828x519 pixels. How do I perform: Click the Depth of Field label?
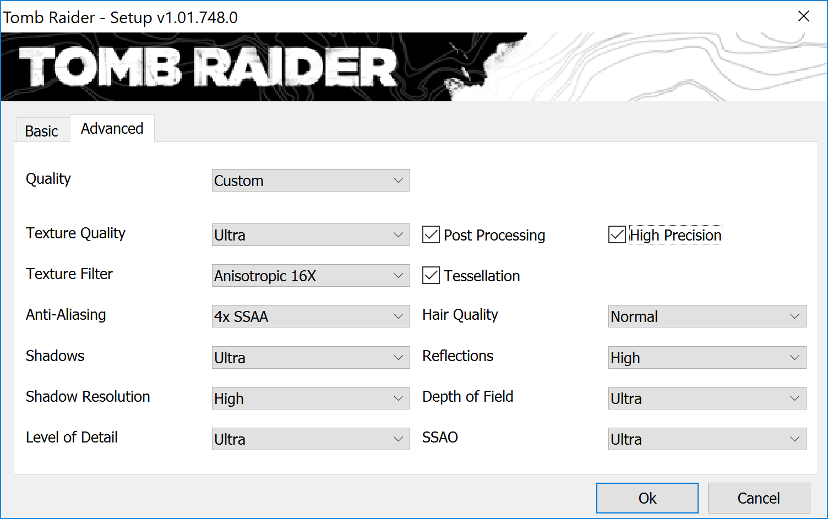click(x=468, y=397)
